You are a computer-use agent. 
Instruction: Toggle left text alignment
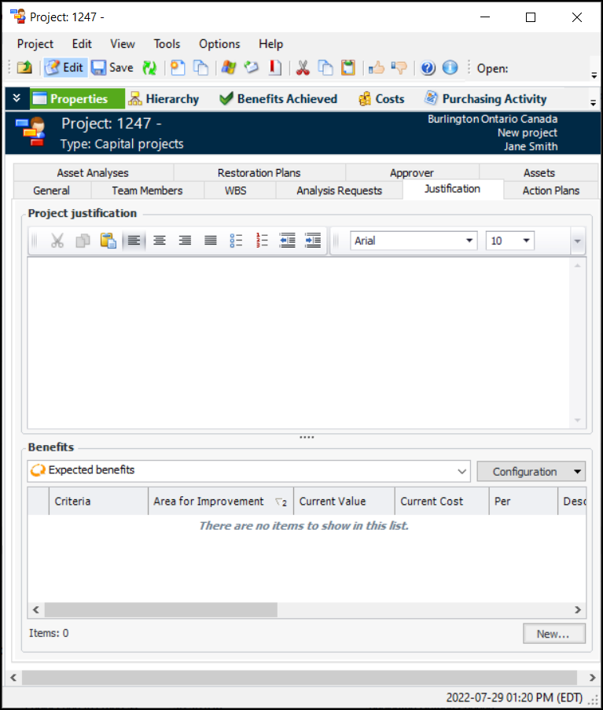(x=134, y=241)
